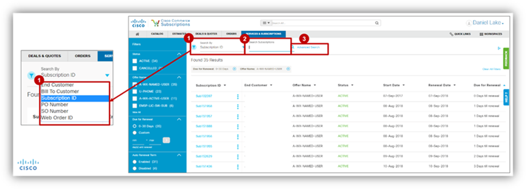526x189 pixels.
Task: Switch to the Catalog tab
Action: (x=157, y=34)
